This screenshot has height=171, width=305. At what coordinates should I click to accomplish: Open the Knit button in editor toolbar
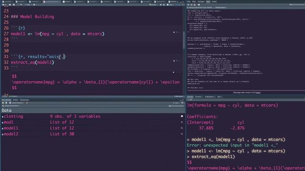pyautogui.click(x=28, y=5)
